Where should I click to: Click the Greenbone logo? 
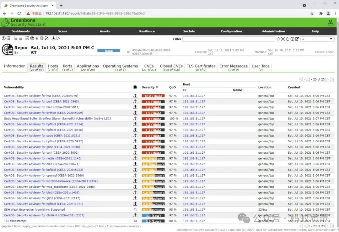(x=23, y=23)
